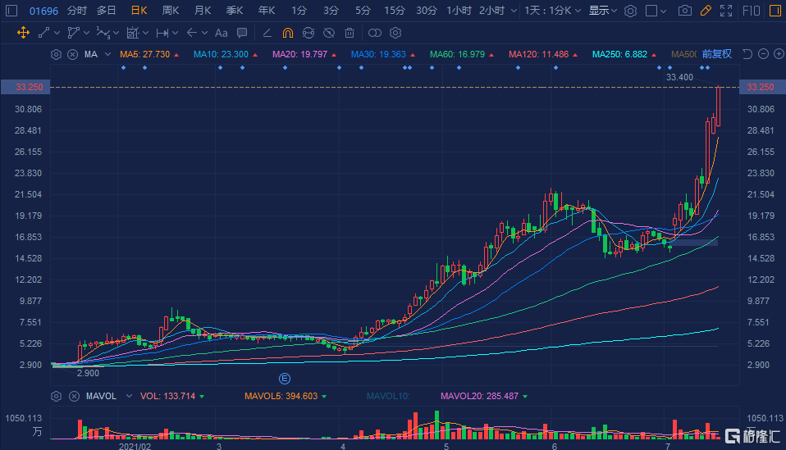Zoom in with the plus circle icon
Viewport: 786px width, 450px height.
[x=777, y=54]
